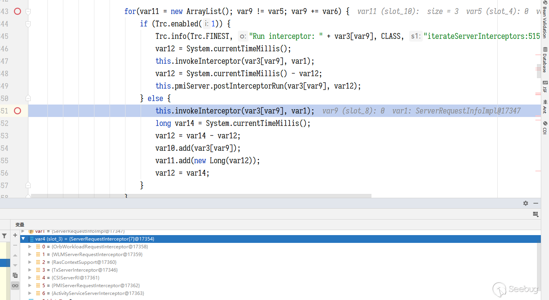549x300 pixels.
Task: Click 'var11.add(new Long(var12));' code line
Action: (x=207, y=160)
